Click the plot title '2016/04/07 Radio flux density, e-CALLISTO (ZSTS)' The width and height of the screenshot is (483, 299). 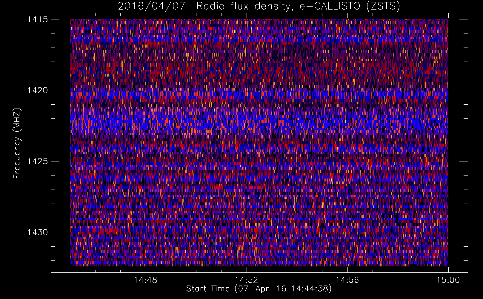pyautogui.click(x=259, y=6)
